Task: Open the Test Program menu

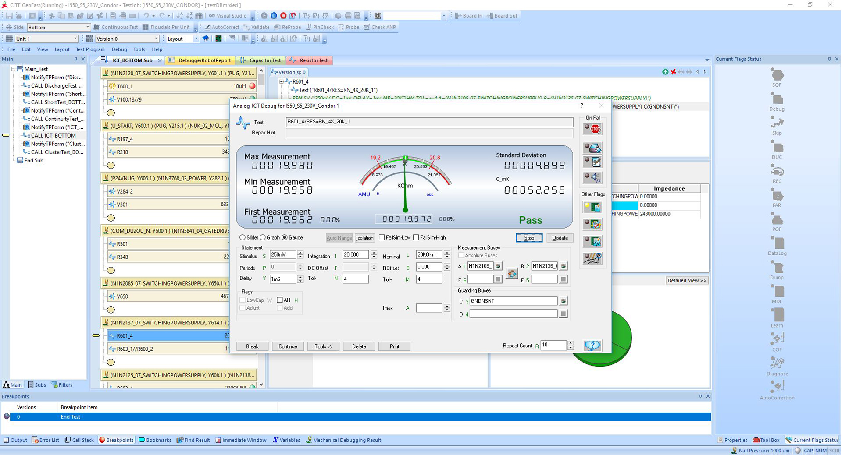Action: click(90, 49)
